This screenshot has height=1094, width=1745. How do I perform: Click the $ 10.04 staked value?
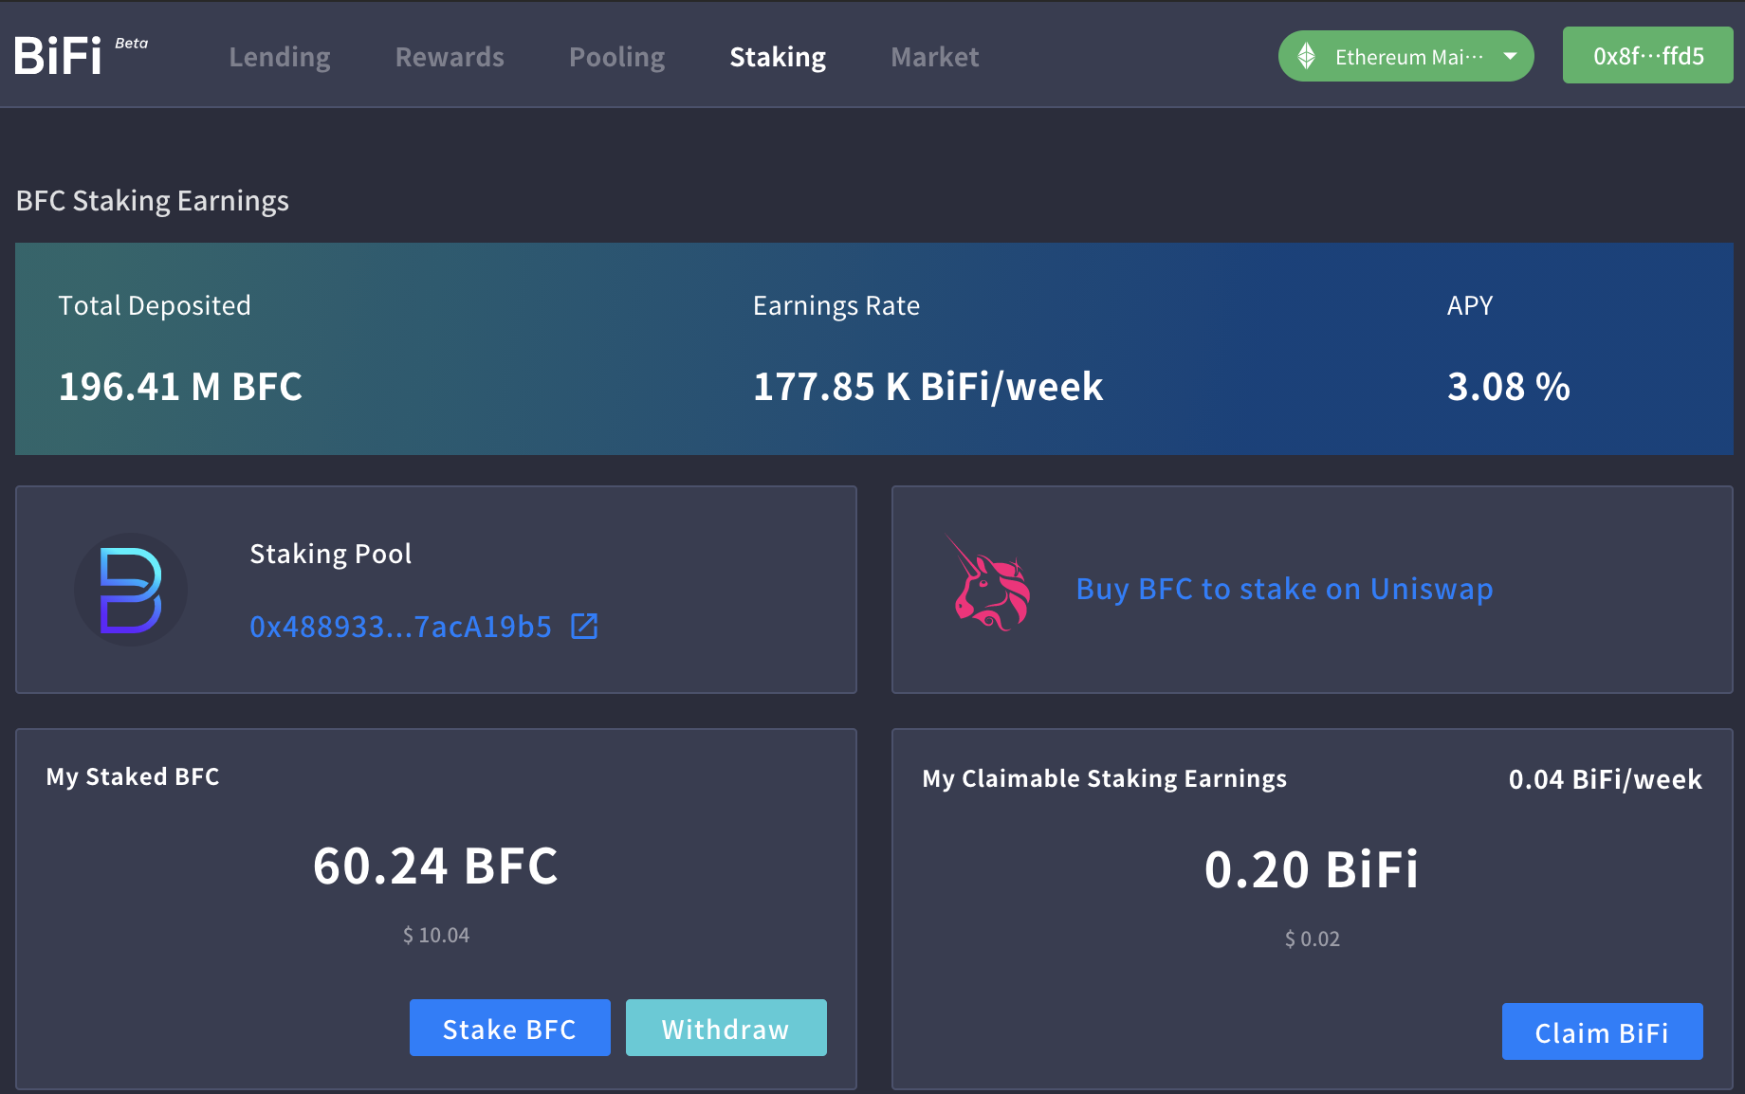coord(436,935)
